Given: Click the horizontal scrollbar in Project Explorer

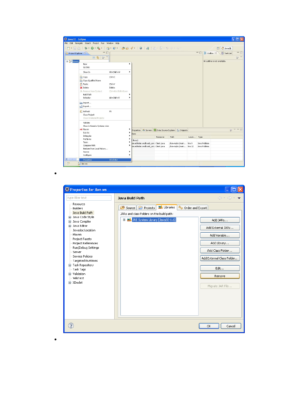Looking at the screenshot, I should click(72, 159).
